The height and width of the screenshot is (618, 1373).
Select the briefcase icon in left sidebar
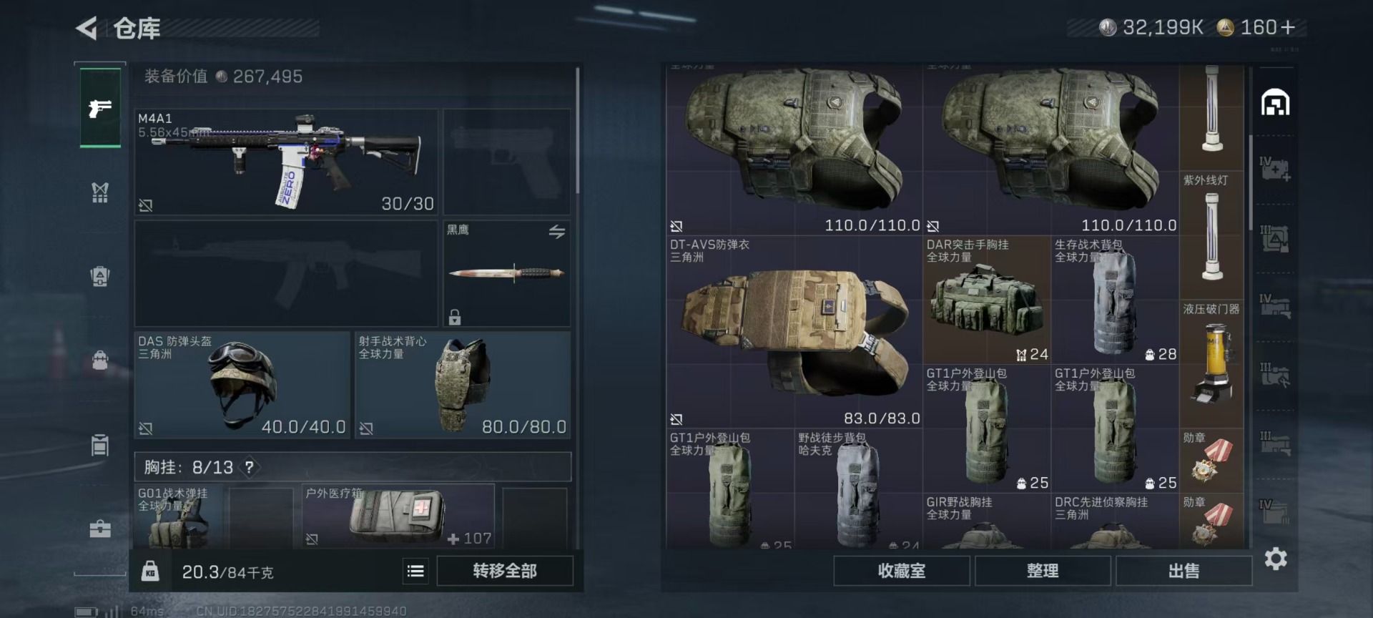tap(100, 529)
